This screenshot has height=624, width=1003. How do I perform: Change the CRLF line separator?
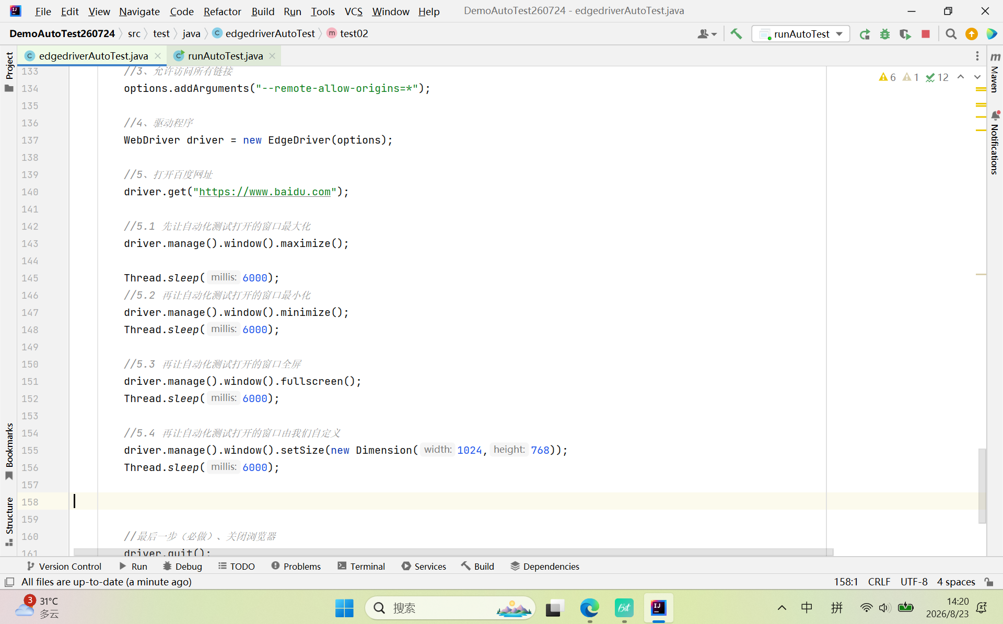[x=879, y=582]
